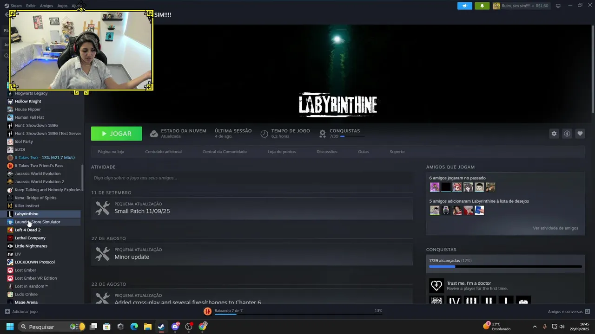The image size is (595, 334).
Task: Select Human Fall Flat game entry
Action: click(44, 117)
